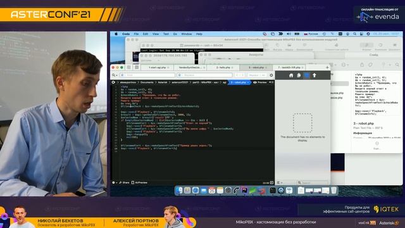Open Terminal from the Dock
Screen dimensions: 405x228
tap(273, 191)
